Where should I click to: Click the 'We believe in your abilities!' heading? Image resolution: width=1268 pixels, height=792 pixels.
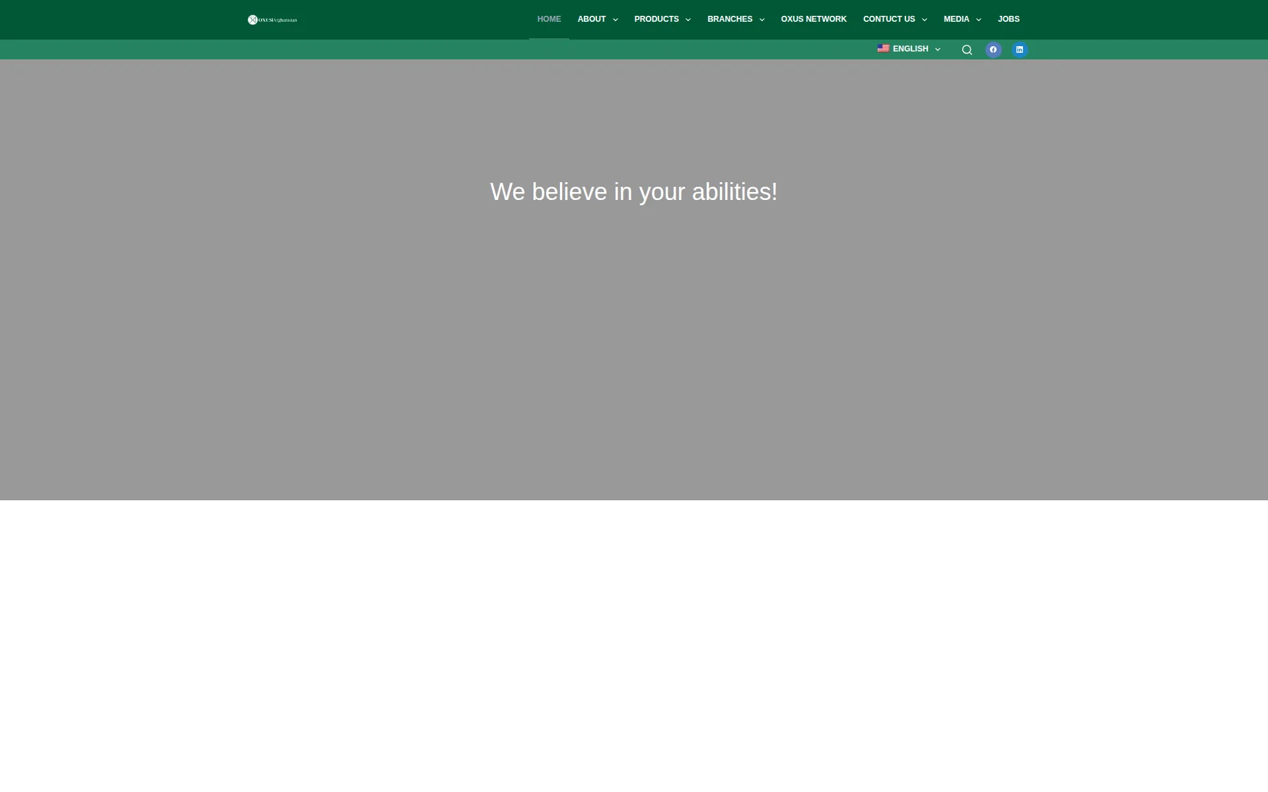634,192
